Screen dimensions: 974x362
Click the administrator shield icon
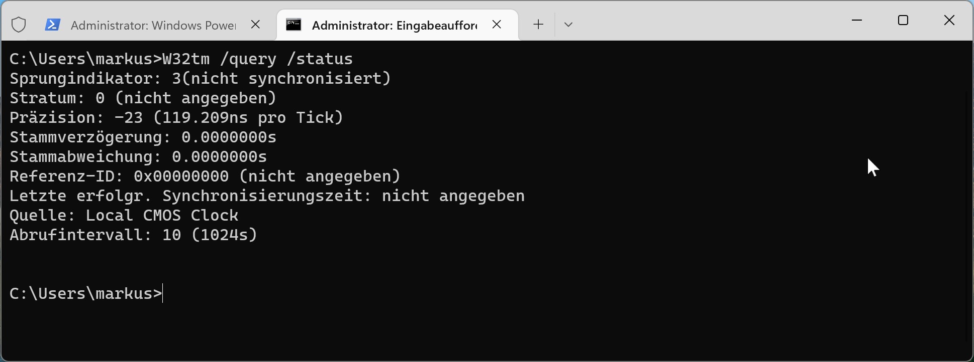pos(18,24)
